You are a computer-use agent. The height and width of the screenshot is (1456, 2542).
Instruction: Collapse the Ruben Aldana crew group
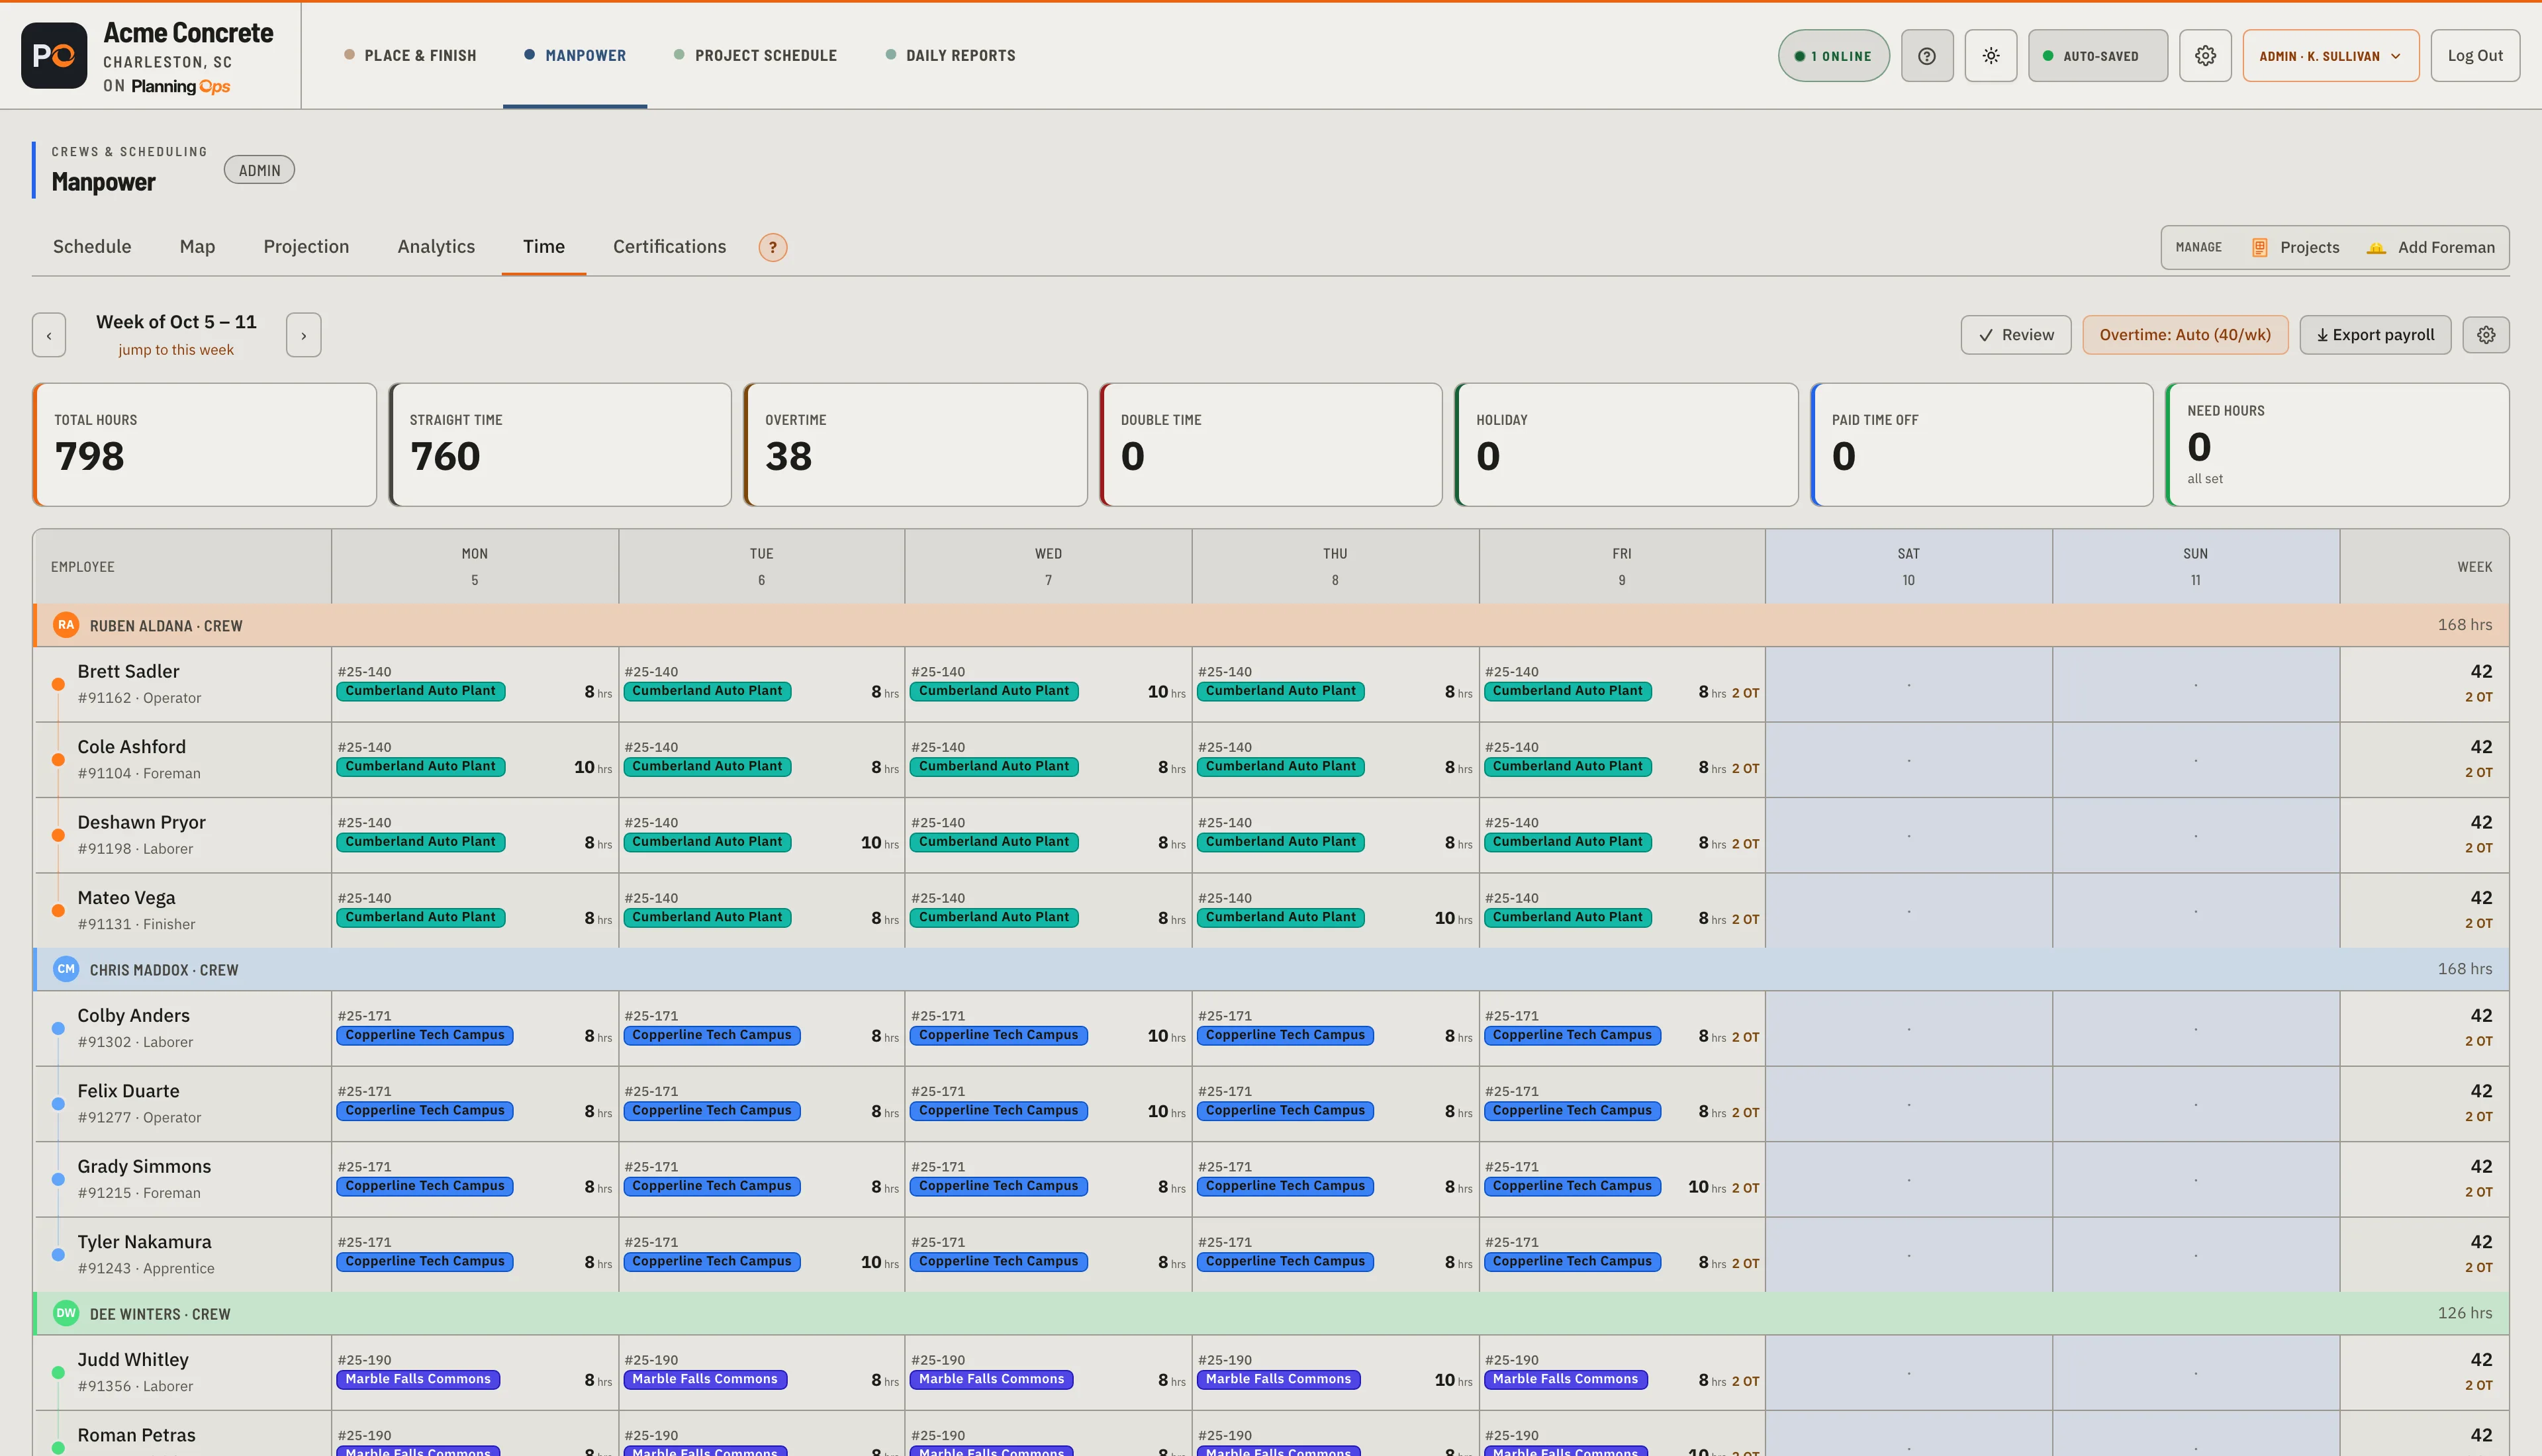(1271, 625)
